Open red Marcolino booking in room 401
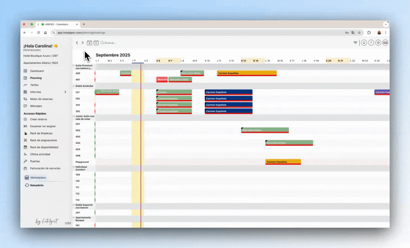 click(x=162, y=79)
